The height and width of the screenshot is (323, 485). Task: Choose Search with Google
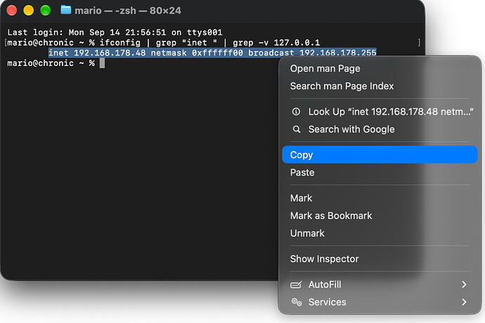coord(380,129)
